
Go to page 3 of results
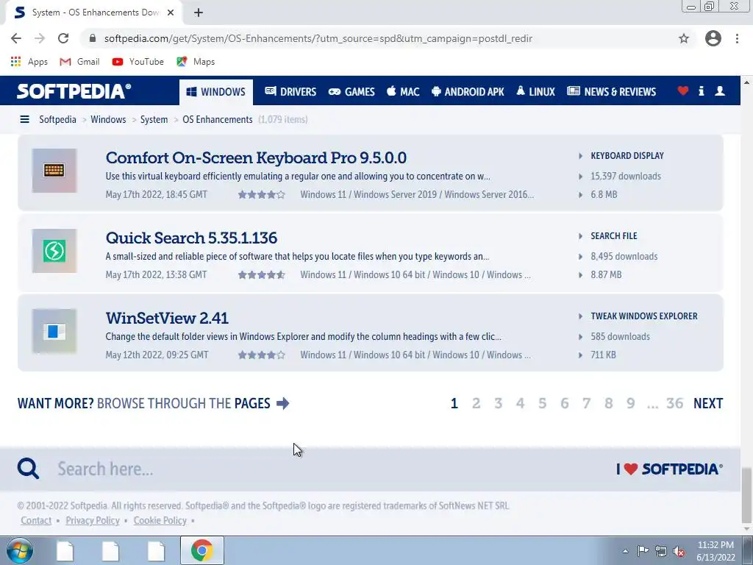point(499,403)
